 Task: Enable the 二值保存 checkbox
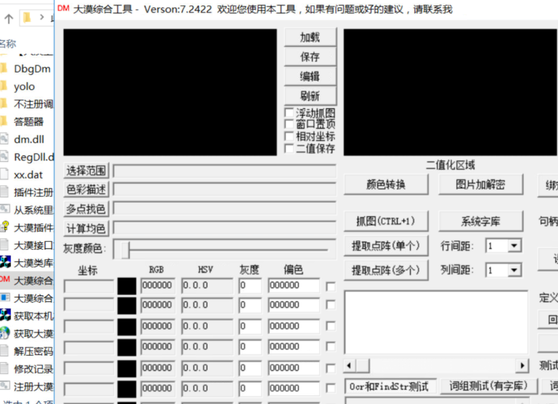click(x=289, y=149)
